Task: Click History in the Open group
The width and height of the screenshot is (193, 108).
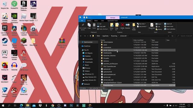Action: pyautogui.click(x=159, y=29)
